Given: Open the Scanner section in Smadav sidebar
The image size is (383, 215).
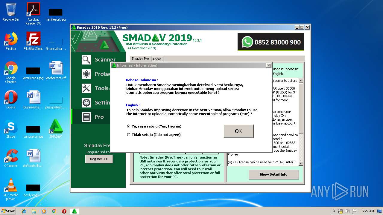Looking at the screenshot, I should point(98,59).
